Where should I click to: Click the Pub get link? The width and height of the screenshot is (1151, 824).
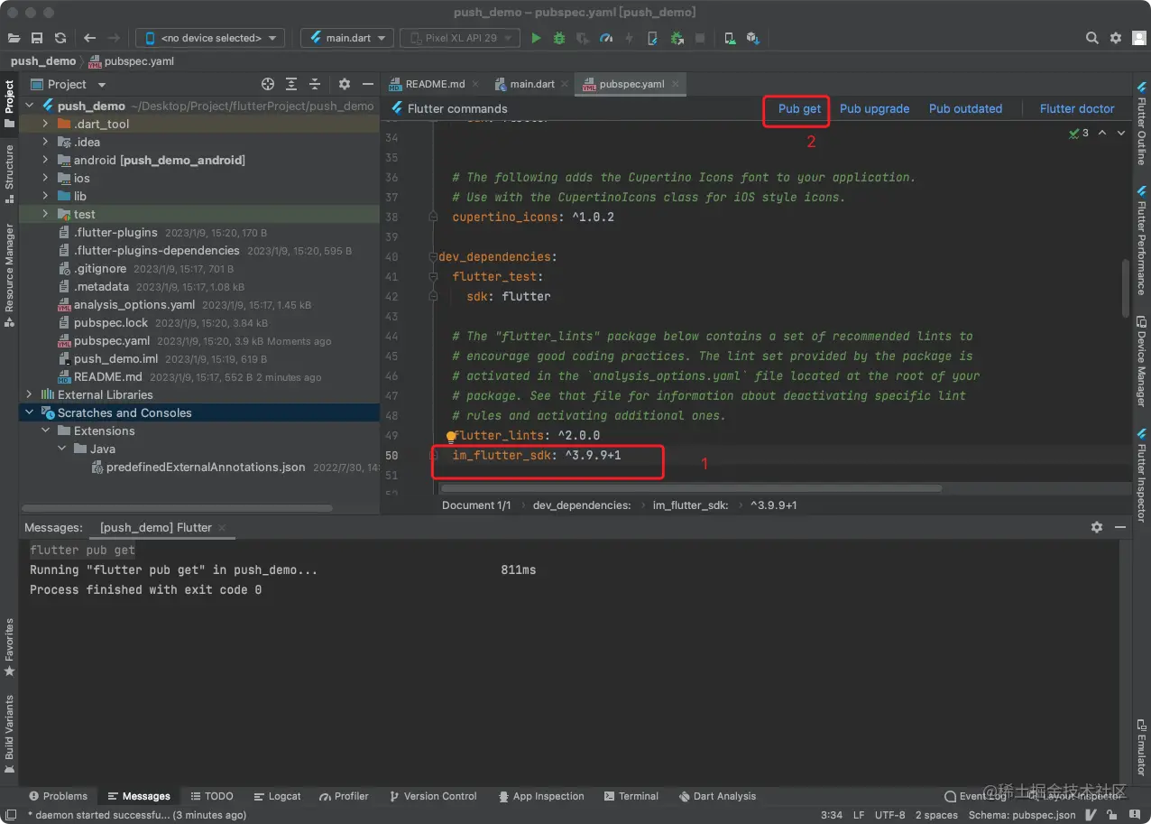(x=799, y=108)
